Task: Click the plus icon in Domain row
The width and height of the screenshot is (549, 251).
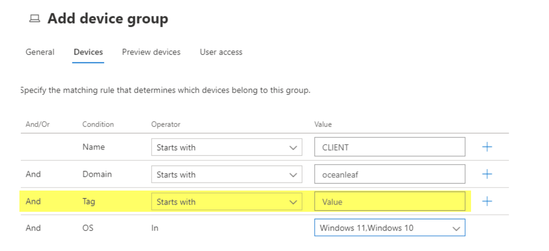Action: [487, 174]
